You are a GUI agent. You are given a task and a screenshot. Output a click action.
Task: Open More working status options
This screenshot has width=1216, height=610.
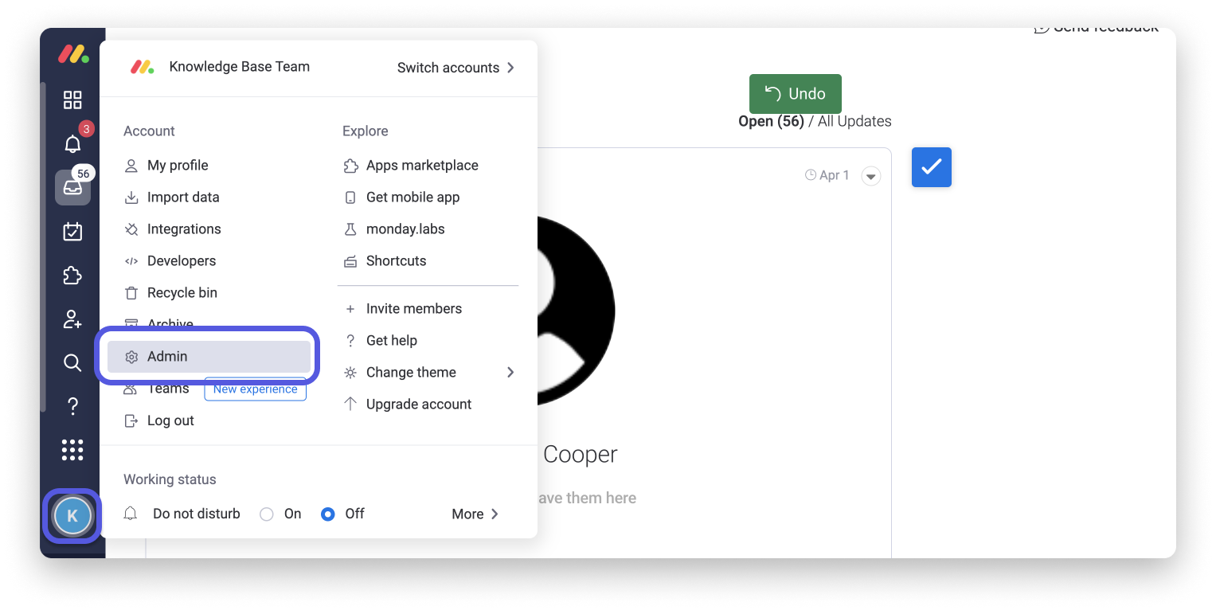pos(475,514)
